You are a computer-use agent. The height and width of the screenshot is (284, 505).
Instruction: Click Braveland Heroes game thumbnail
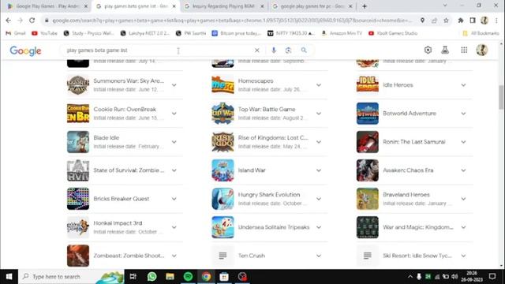368,199
